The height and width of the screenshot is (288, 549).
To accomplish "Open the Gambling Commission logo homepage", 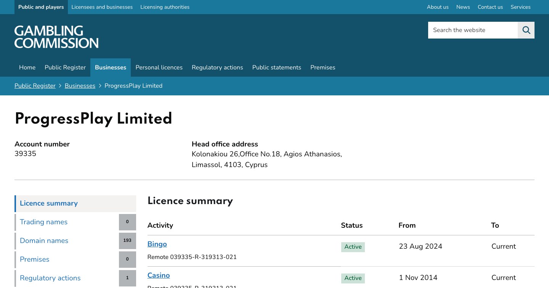I will click(x=56, y=37).
